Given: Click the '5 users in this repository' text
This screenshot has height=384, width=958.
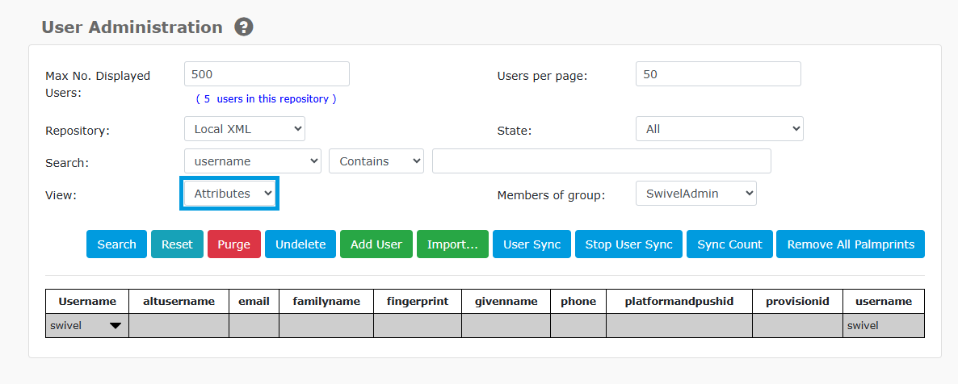Looking at the screenshot, I should [x=266, y=99].
